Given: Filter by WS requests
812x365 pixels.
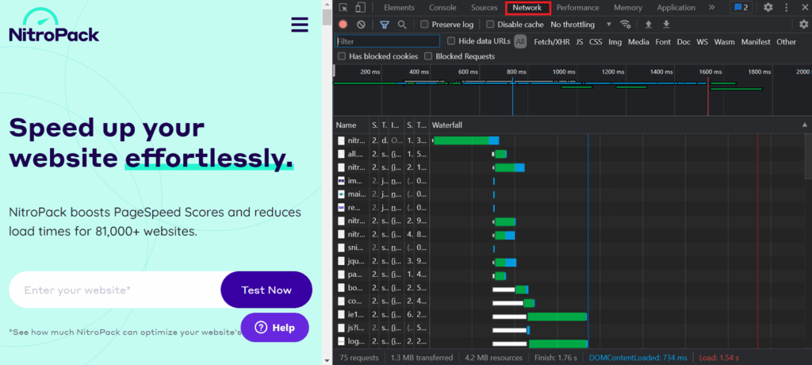Looking at the screenshot, I should 703,42.
